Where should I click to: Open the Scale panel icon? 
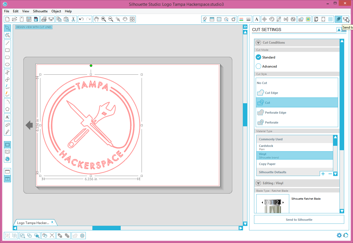click(279, 19)
